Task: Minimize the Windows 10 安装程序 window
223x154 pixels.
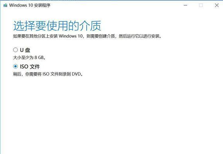Action: click(x=185, y=5)
